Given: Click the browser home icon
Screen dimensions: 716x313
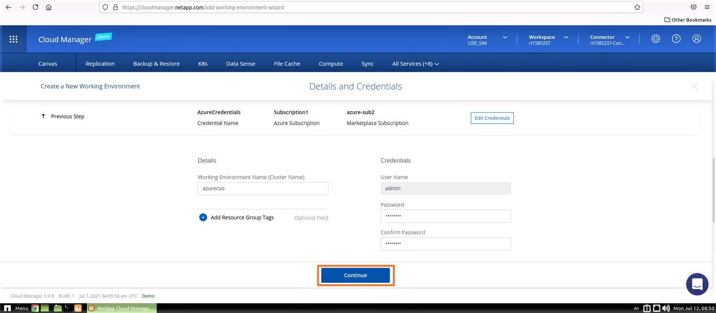Looking at the screenshot, I should click(x=49, y=8).
